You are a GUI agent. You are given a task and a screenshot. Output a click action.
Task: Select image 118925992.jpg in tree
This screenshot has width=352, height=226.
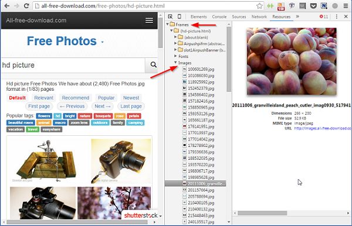(201, 82)
